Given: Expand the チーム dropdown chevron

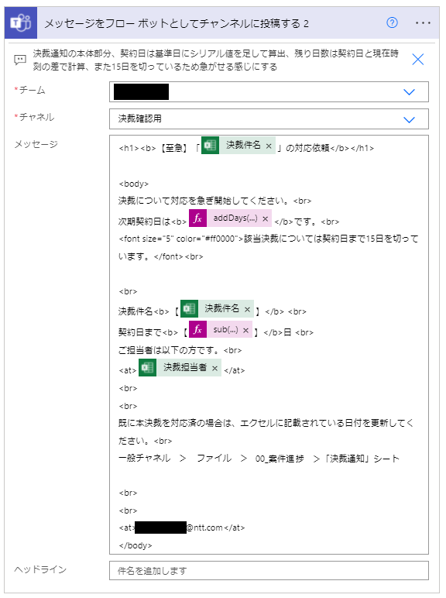Looking at the screenshot, I should [x=409, y=92].
